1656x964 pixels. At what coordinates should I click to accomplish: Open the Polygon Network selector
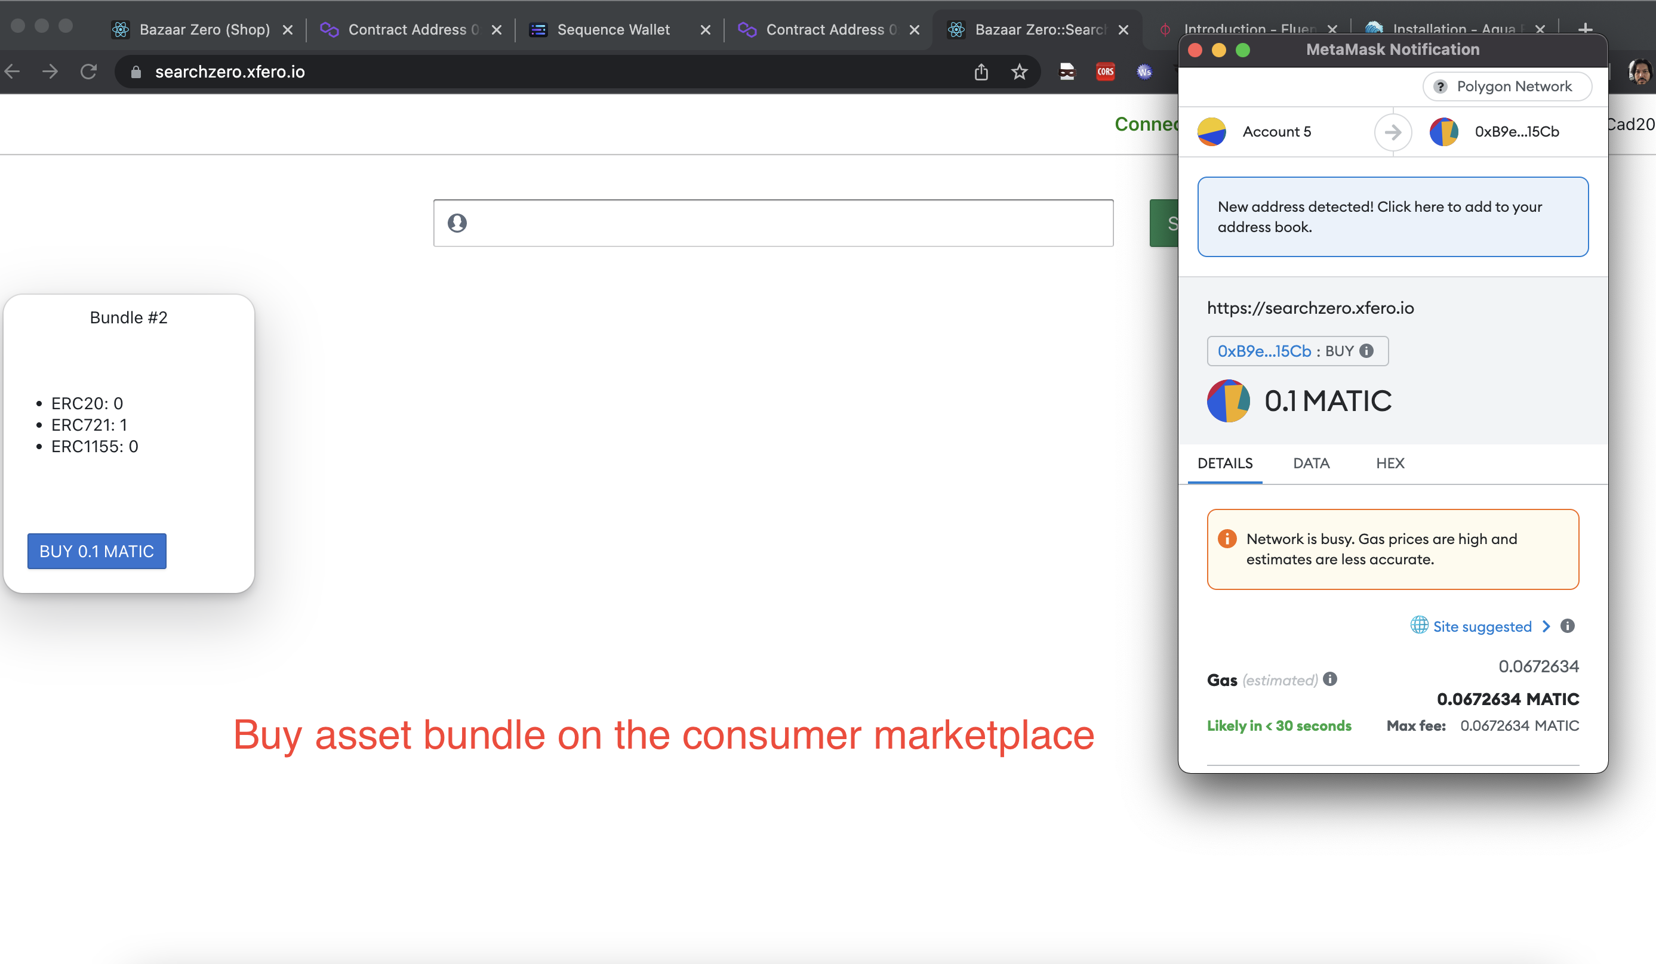click(1507, 86)
